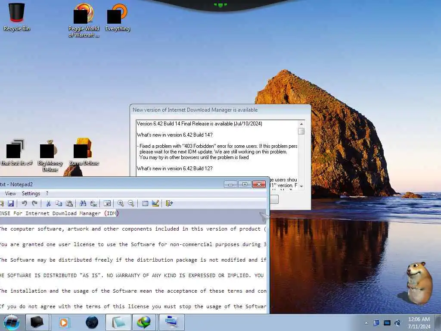Select the Recycle Bin desktop icon
This screenshot has width=441, height=331.
(x=17, y=17)
